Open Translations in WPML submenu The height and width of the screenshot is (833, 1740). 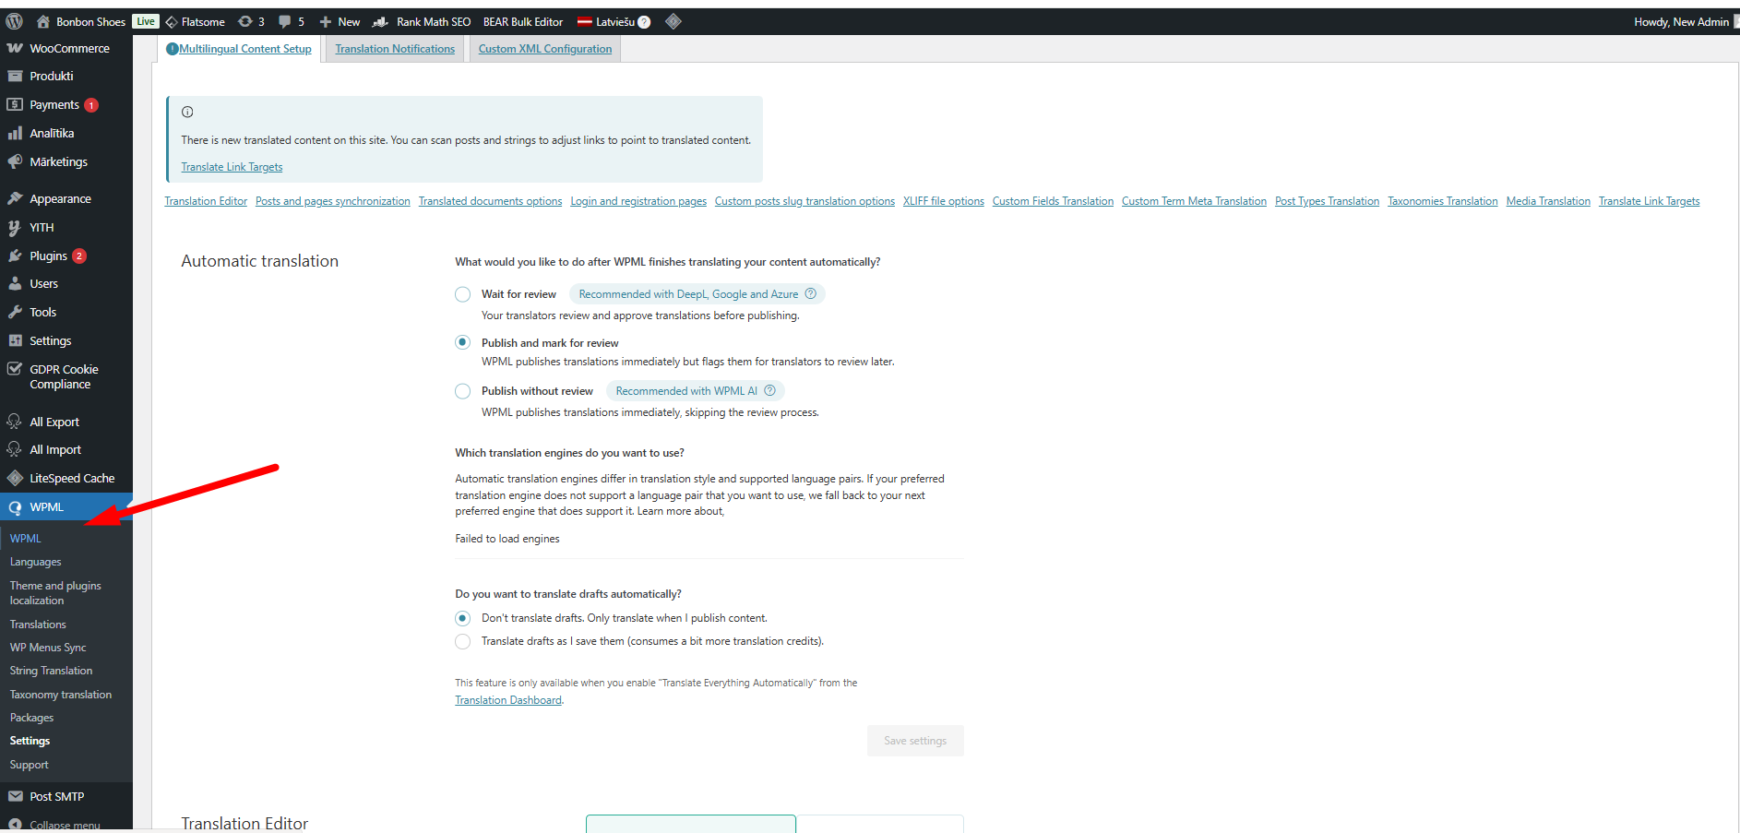click(38, 625)
